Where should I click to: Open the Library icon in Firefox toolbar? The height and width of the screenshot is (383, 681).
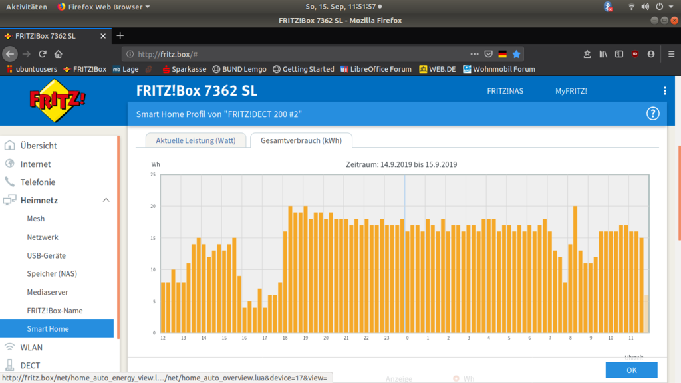(603, 54)
